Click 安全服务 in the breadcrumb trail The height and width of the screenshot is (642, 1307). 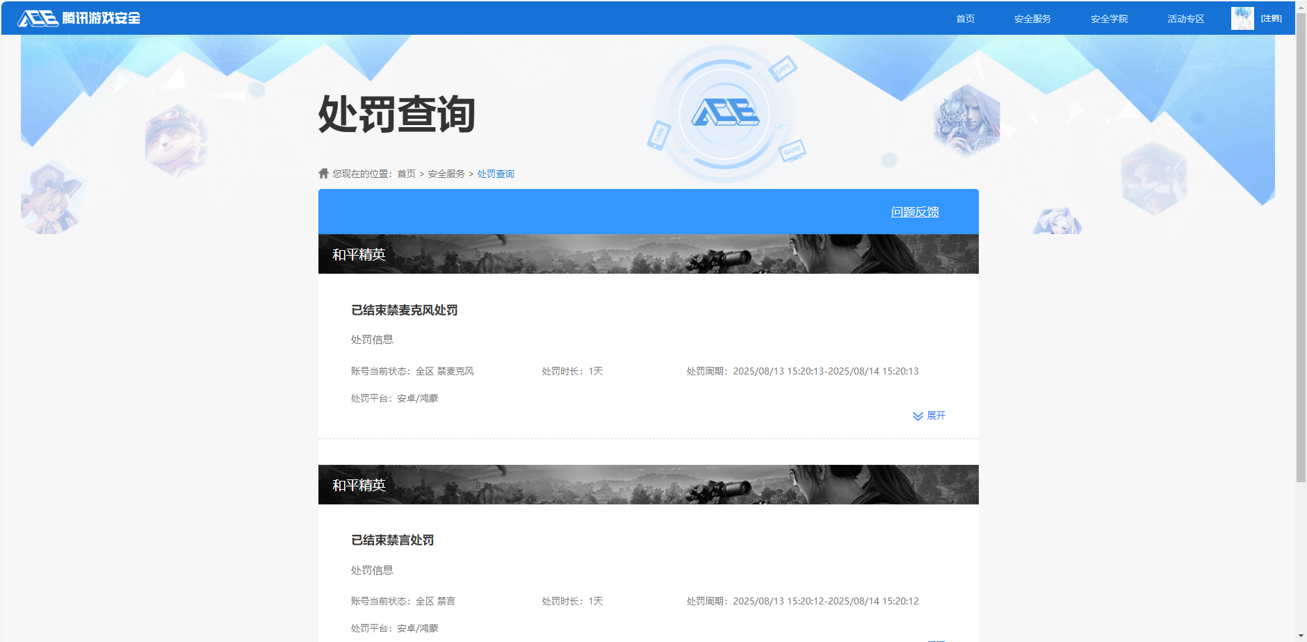(x=445, y=173)
